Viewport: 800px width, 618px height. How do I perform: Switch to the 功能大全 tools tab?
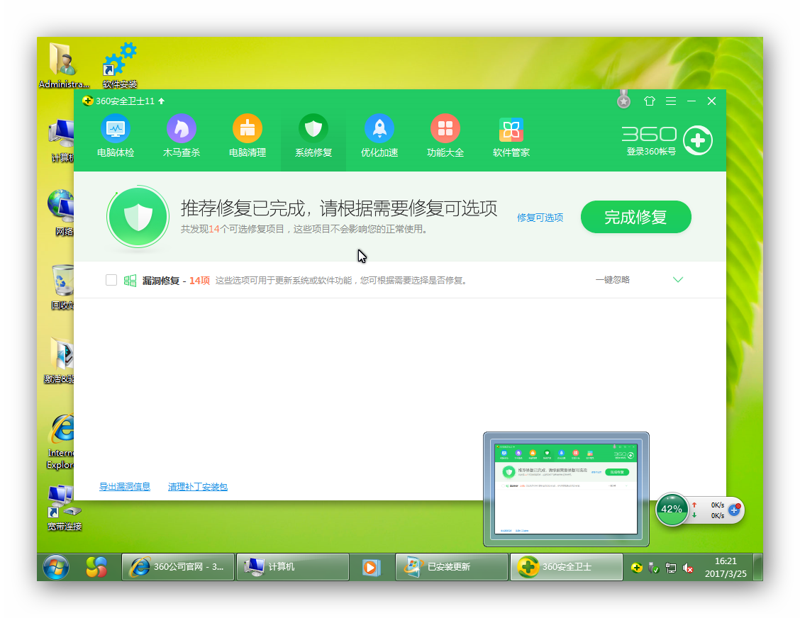coord(445,135)
